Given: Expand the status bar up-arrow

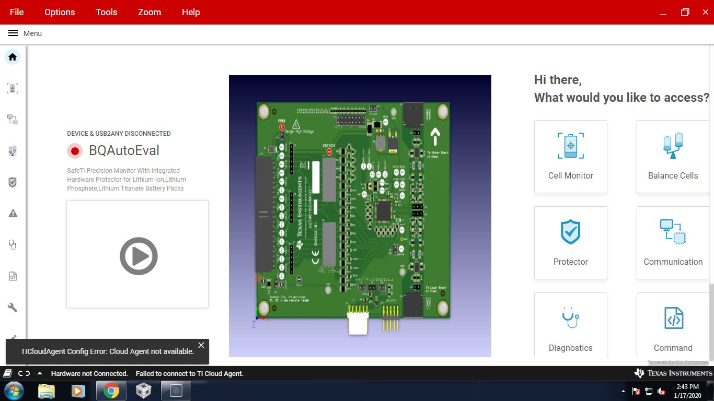Looking at the screenshot, I should (x=40, y=373).
